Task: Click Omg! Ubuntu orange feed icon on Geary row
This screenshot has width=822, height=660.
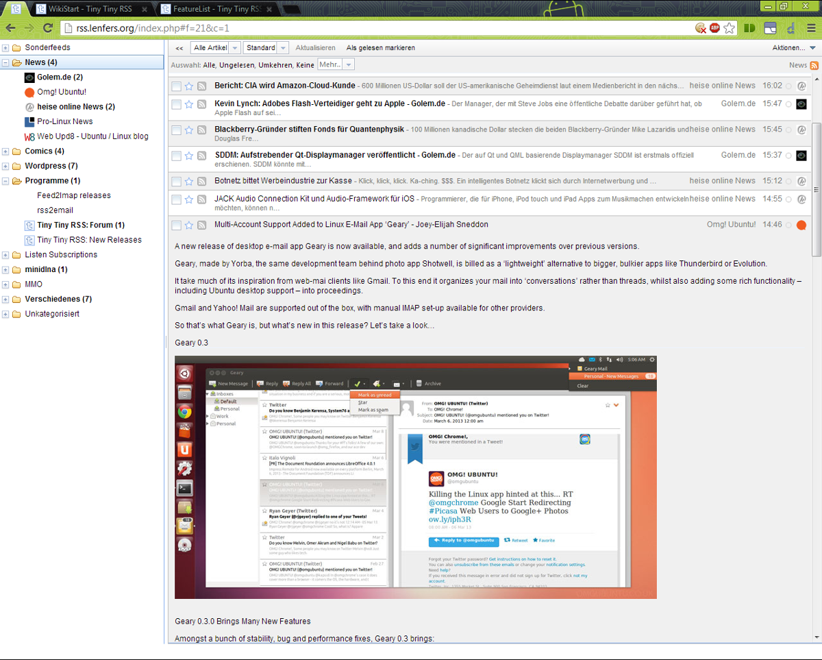Action: pyautogui.click(x=801, y=225)
